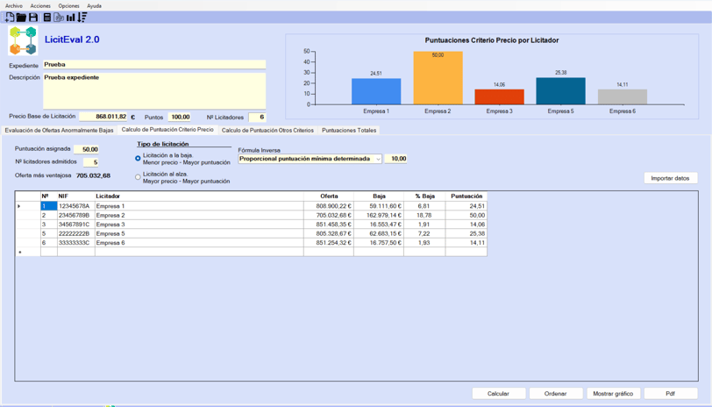Open Evaluación de Ofertas Anormalmente Bajas tab
This screenshot has height=407, width=712.
point(59,131)
